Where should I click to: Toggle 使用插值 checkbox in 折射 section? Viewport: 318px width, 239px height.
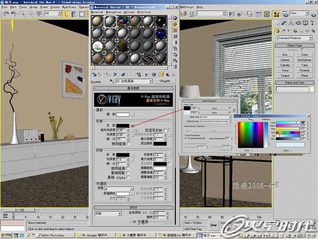tap(128, 168)
